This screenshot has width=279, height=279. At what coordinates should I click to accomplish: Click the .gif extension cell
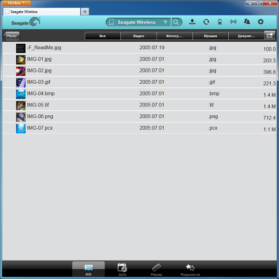(212, 82)
